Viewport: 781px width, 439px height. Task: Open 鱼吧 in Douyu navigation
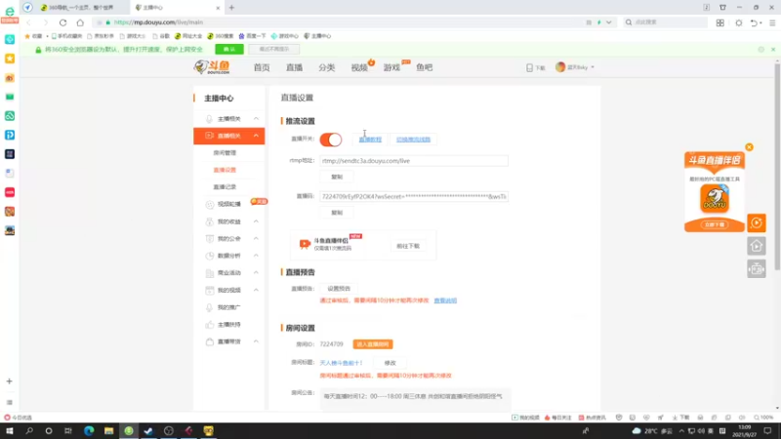point(425,67)
